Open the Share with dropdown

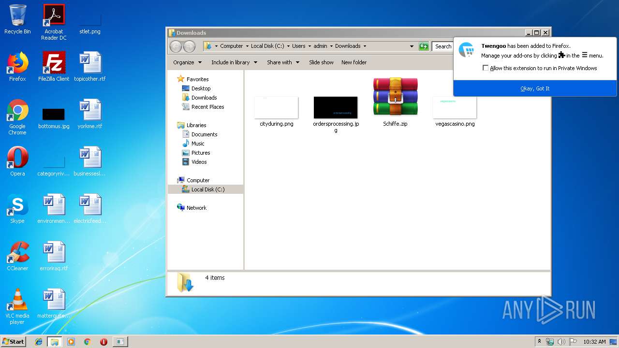283,62
